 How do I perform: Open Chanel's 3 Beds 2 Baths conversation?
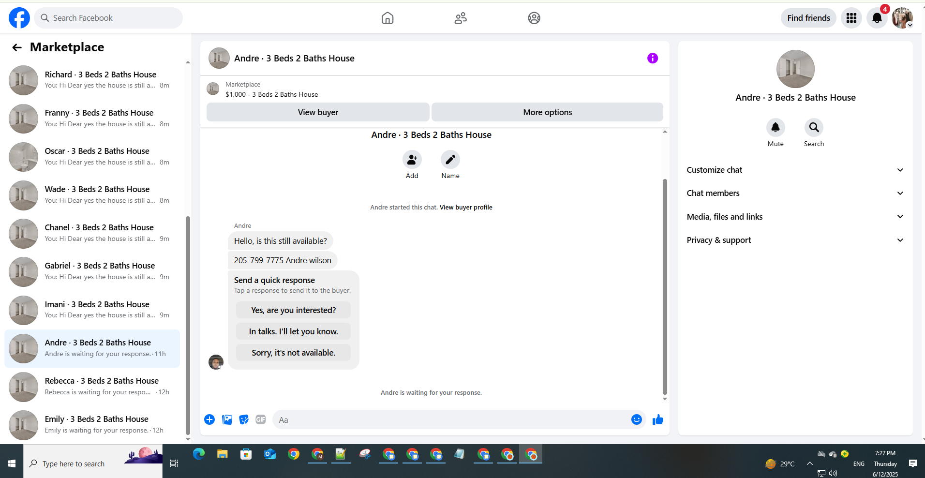92,233
